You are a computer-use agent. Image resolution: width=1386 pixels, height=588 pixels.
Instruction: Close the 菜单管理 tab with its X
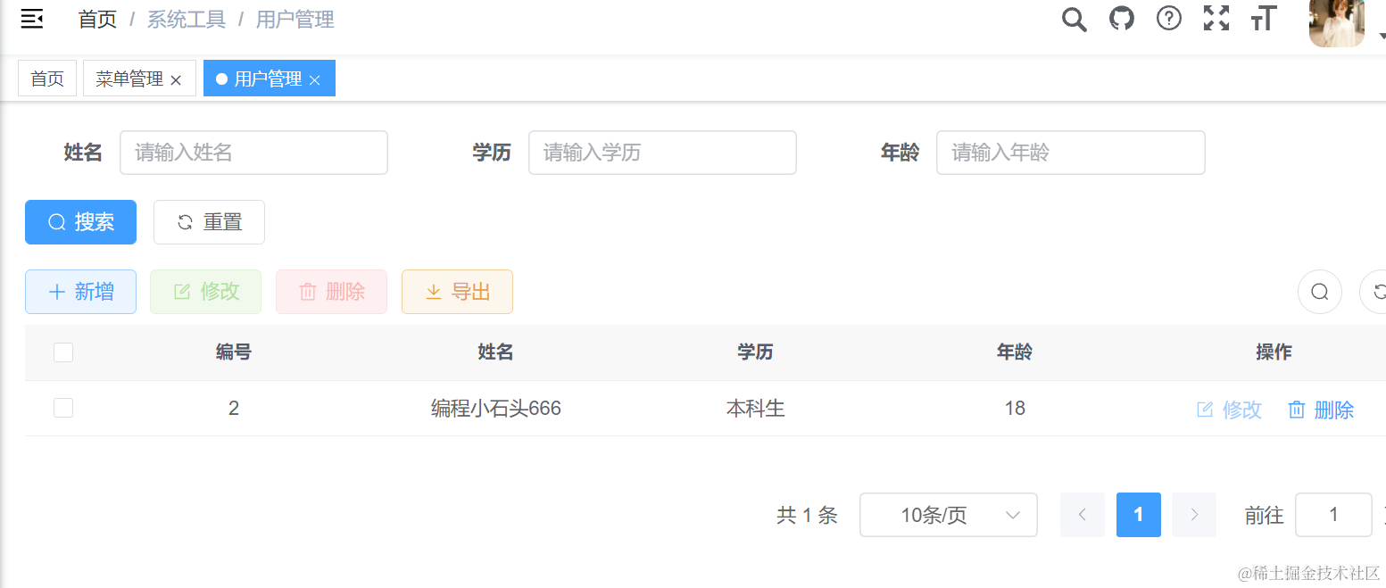click(176, 80)
